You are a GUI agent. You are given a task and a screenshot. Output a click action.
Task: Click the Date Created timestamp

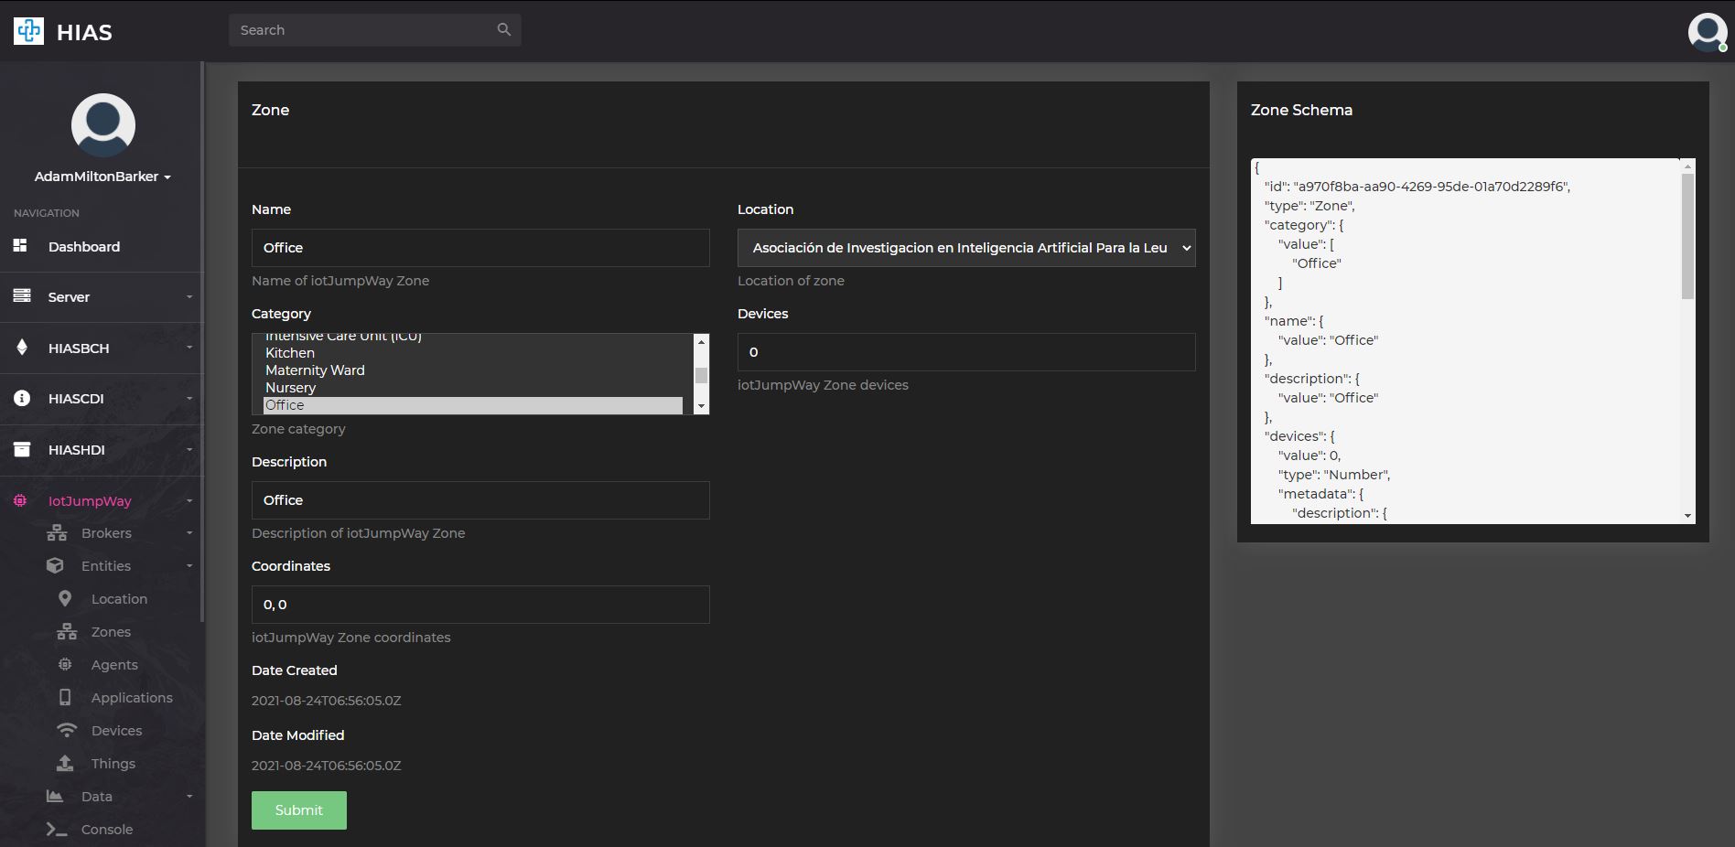tap(327, 701)
